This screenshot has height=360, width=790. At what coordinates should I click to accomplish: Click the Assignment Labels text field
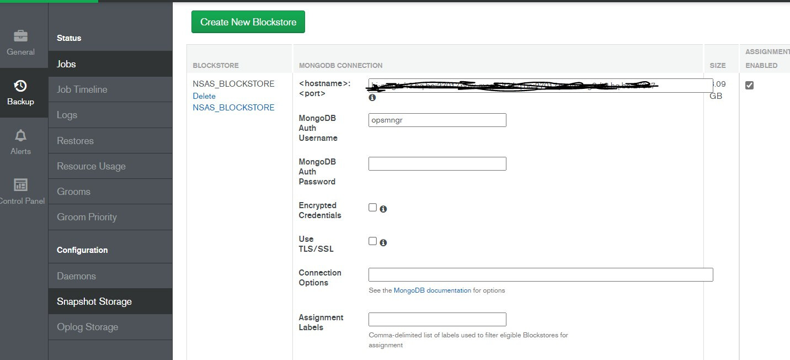[437, 319]
